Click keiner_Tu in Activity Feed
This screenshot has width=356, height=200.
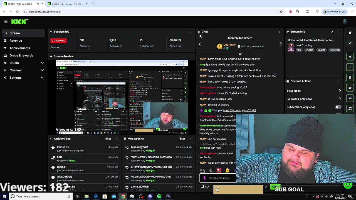pos(63,147)
